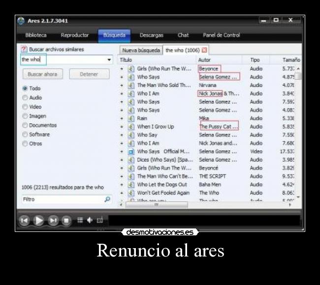
Task: Click the Ares logo in title bar
Action: click(21, 21)
